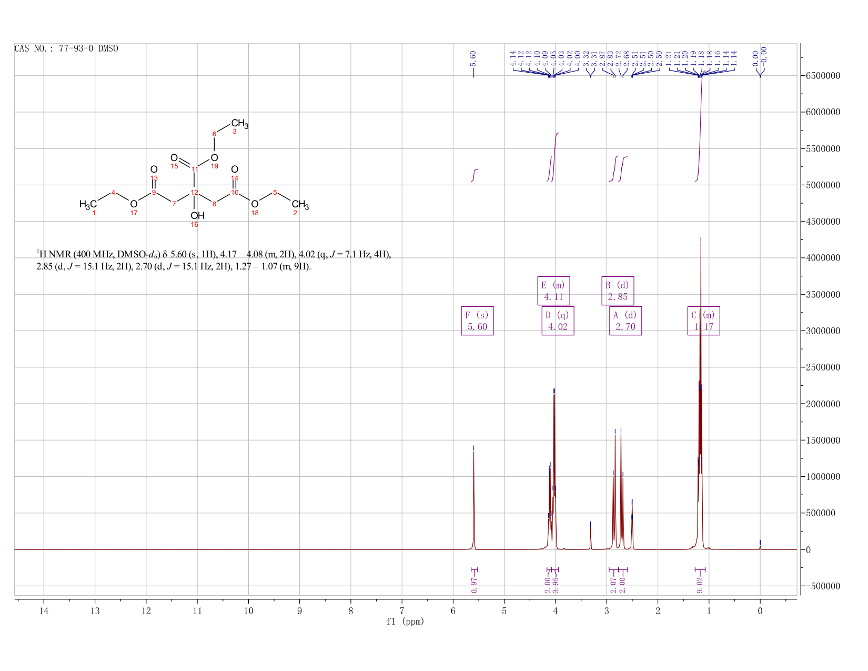Image resolution: width=868 pixels, height=671 pixels.
Task: Select the E (m) 4.11 multiplet box
Action: (x=553, y=291)
